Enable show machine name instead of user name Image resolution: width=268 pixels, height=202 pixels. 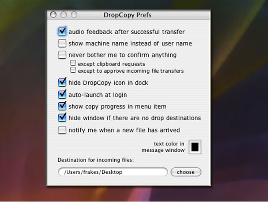coord(62,43)
